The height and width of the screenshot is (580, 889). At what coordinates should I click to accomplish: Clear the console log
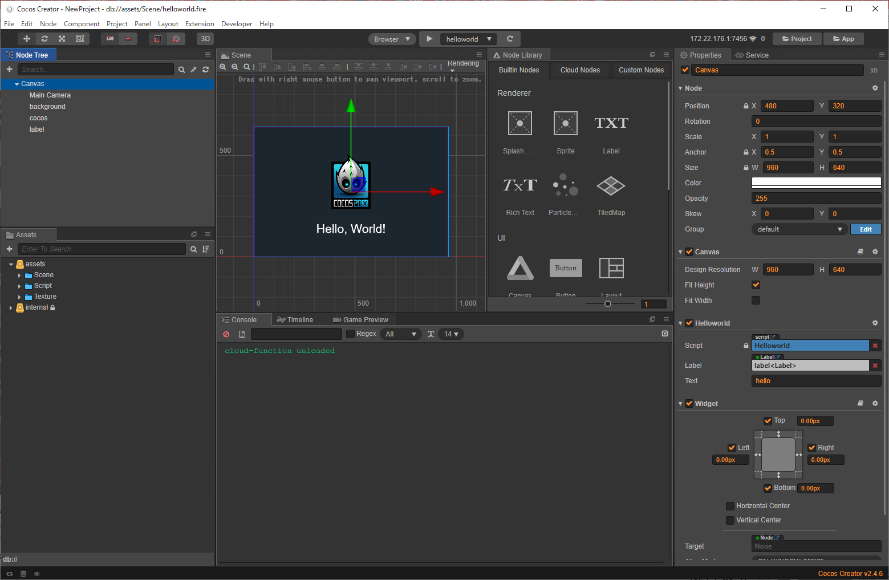(x=226, y=334)
